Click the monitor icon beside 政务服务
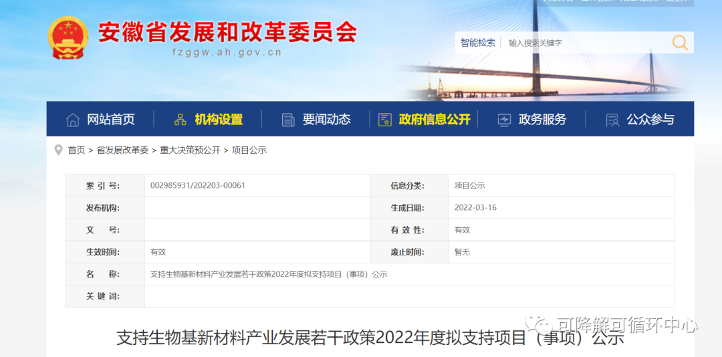The height and width of the screenshot is (357, 722). coord(504,120)
